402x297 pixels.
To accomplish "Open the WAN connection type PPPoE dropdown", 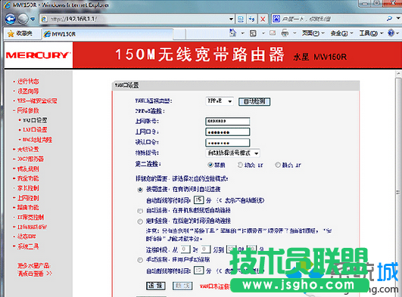I will [x=220, y=101].
